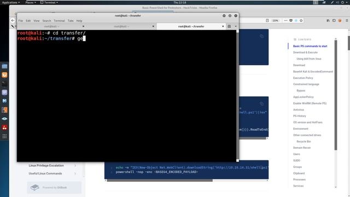
Task: Click Firefox zoom level 110% indicator
Action: click(275, 21)
